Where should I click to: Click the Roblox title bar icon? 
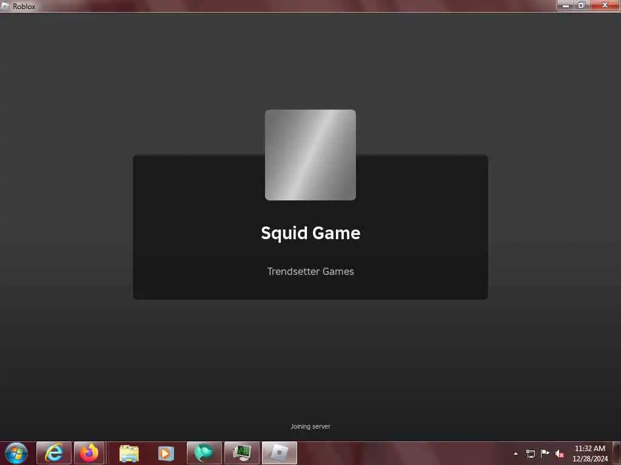click(5, 6)
